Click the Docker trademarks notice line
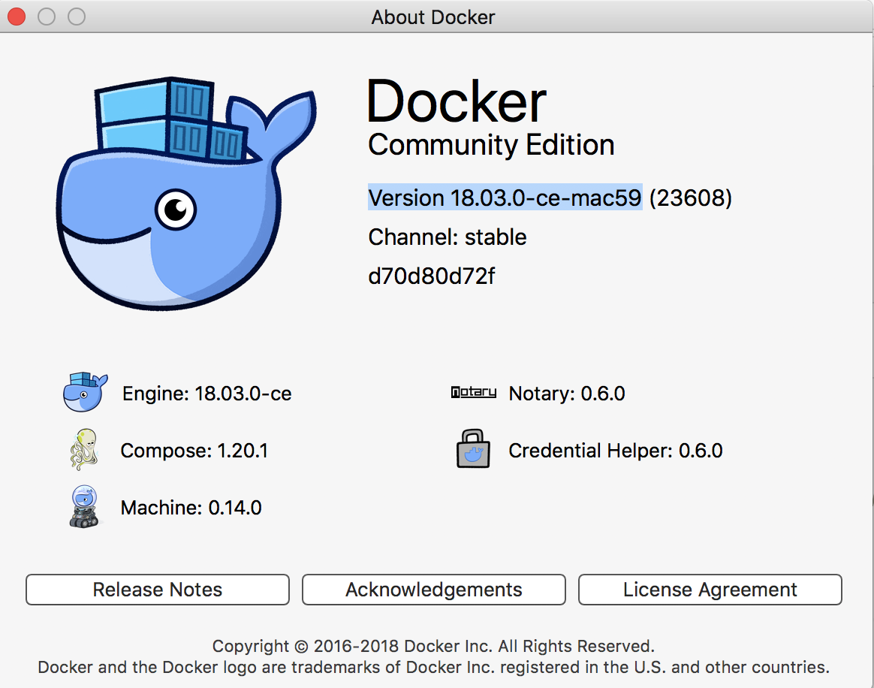This screenshot has width=874, height=688. click(434, 667)
